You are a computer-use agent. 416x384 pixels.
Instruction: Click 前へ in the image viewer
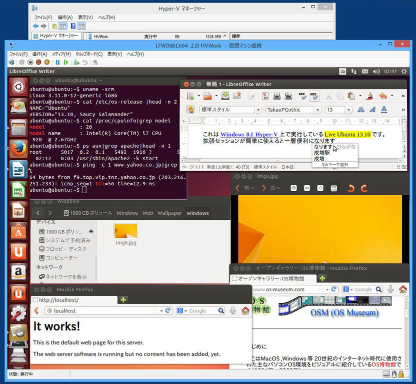click(244, 188)
